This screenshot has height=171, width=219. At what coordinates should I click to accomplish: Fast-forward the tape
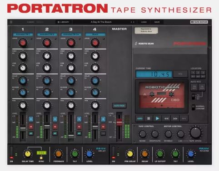(x=175, y=118)
